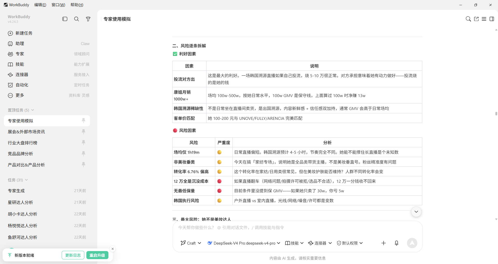
Task: Open 专家 experts section
Action: pos(49,54)
